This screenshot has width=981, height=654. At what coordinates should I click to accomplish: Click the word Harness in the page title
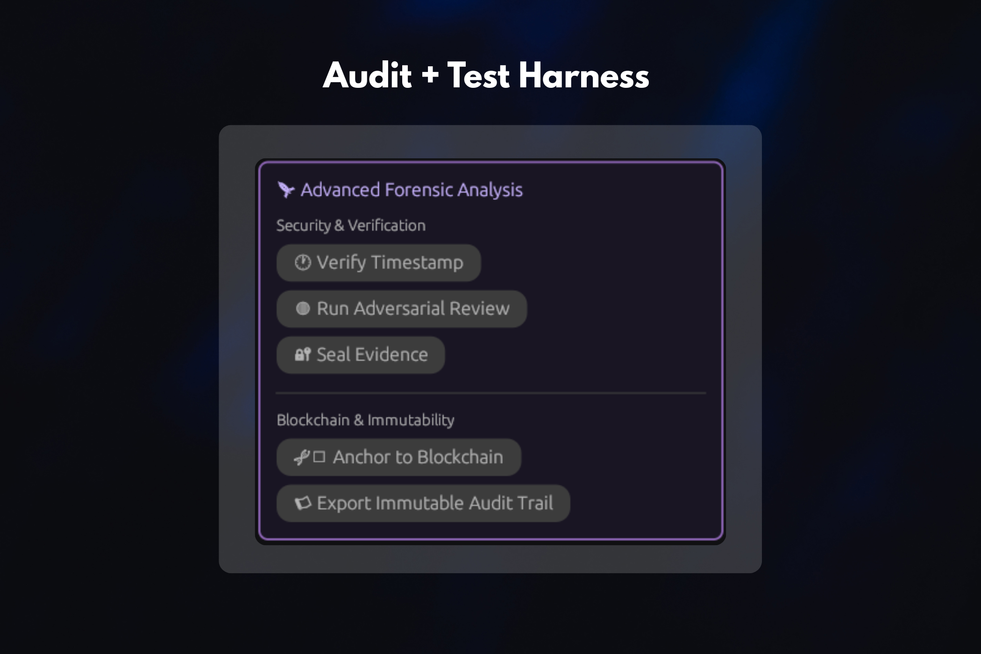[x=584, y=76]
